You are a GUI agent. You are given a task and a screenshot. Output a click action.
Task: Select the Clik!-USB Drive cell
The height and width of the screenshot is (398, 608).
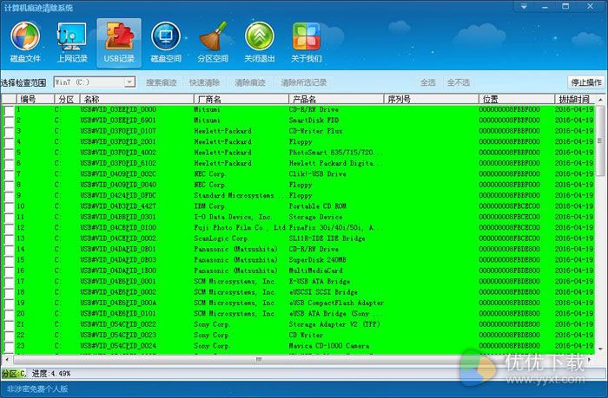point(317,174)
